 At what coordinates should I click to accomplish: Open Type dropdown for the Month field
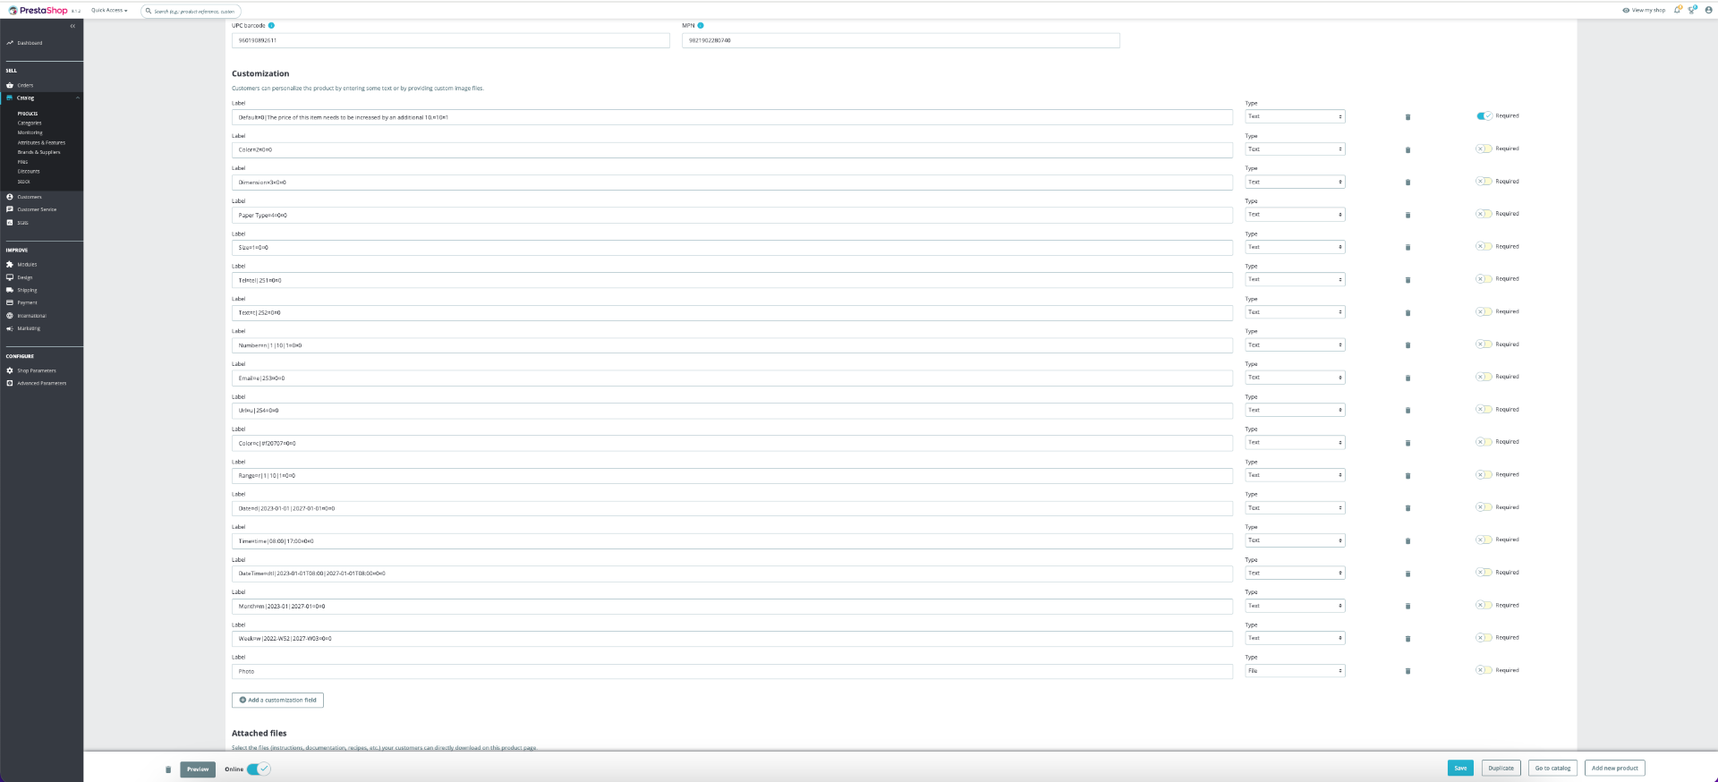(x=1295, y=606)
